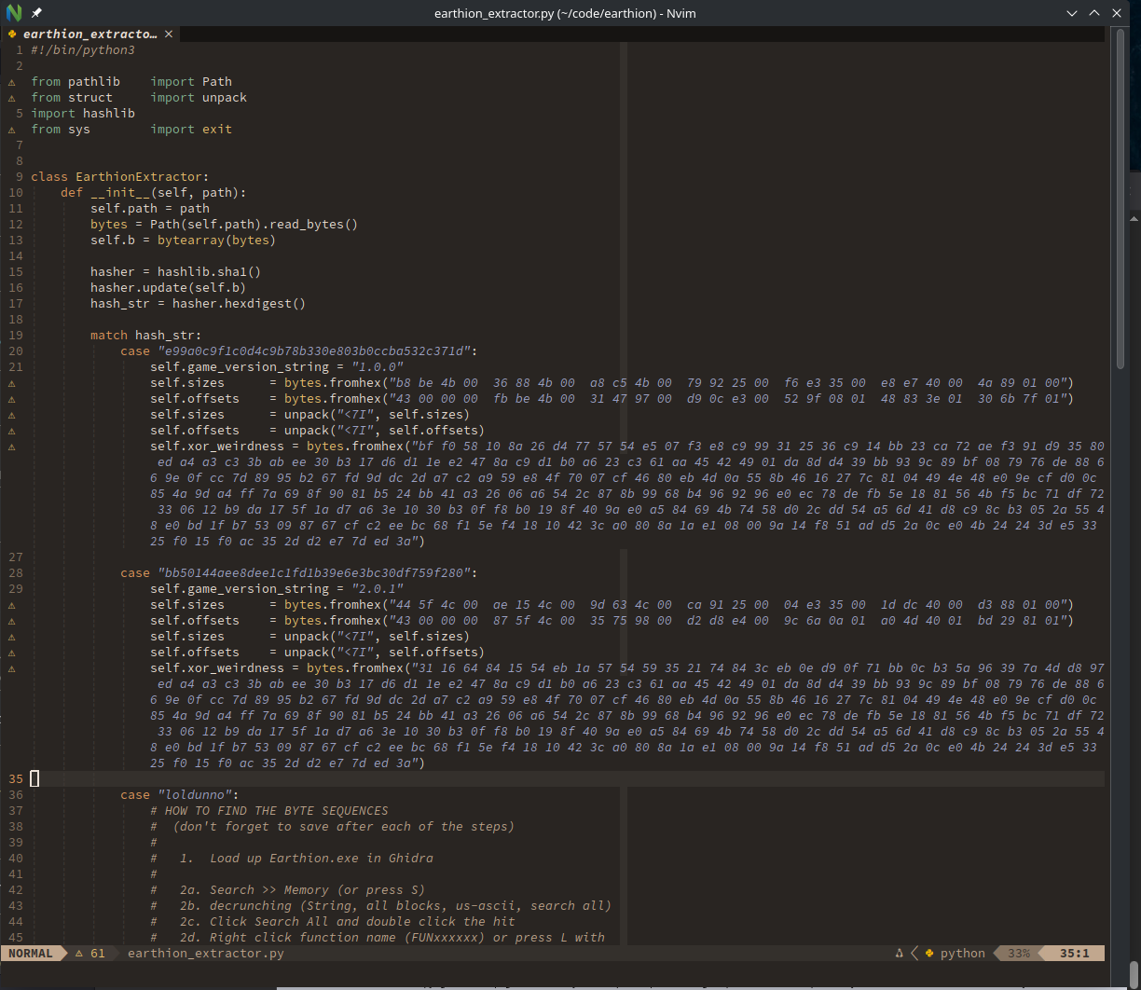Click the warning sign beside 'from pathlib import Path'
The height and width of the screenshot is (990, 1141).
(x=12, y=82)
